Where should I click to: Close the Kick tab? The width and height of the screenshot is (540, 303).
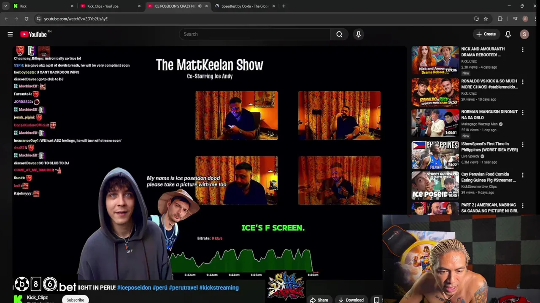pos(72,6)
